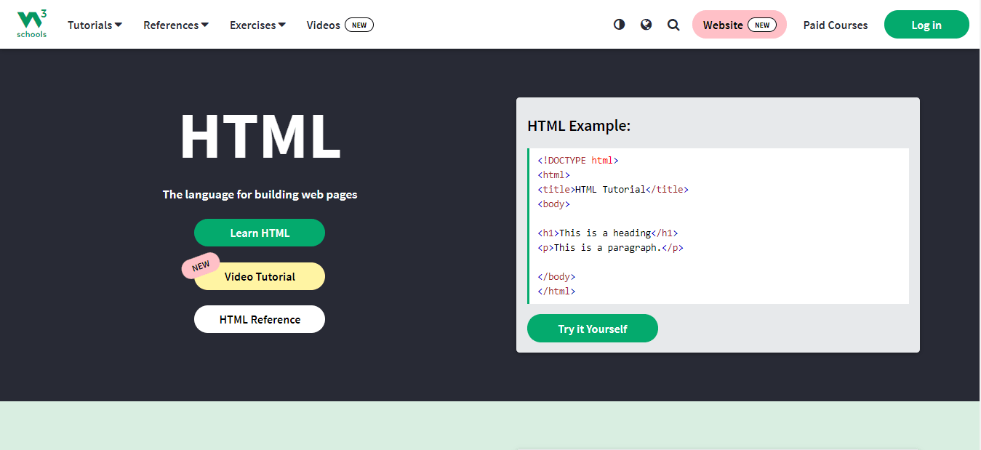Select the NEW ribbon on Video Tutorial
The height and width of the screenshot is (450, 981).
pos(200,267)
